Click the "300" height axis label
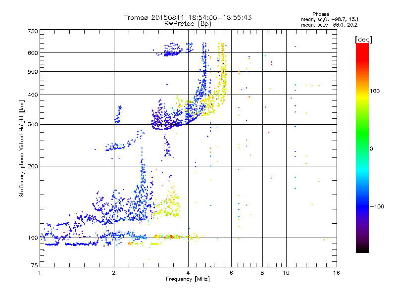 click(33, 125)
